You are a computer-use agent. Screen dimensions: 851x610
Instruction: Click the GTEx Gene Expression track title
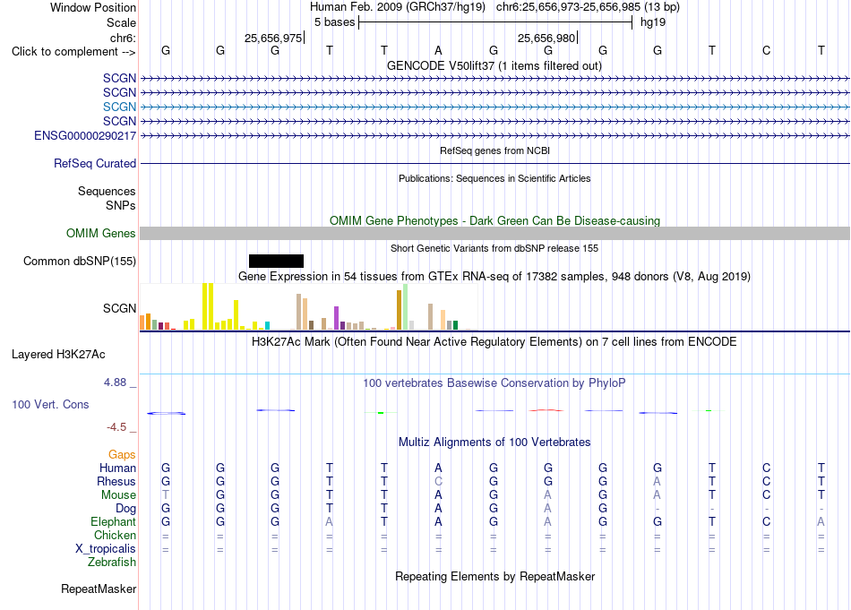pos(494,276)
